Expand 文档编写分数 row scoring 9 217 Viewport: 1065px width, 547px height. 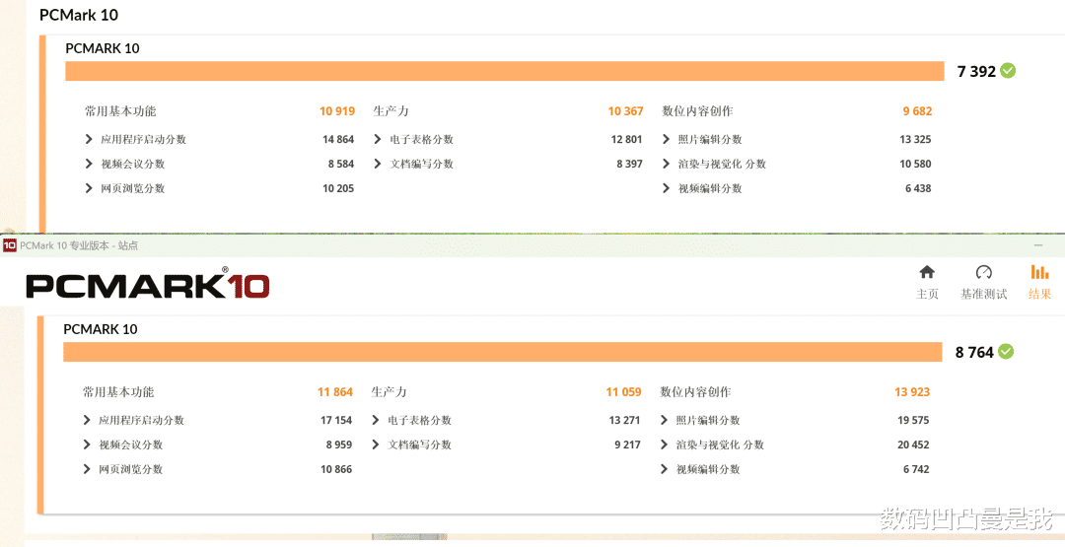pos(376,444)
